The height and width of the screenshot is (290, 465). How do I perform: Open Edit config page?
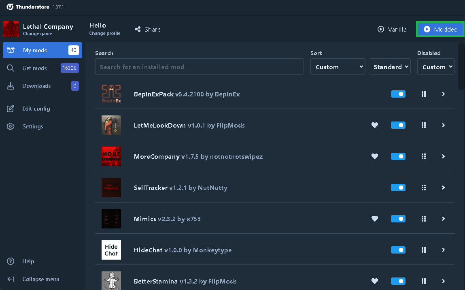[x=42, y=109]
